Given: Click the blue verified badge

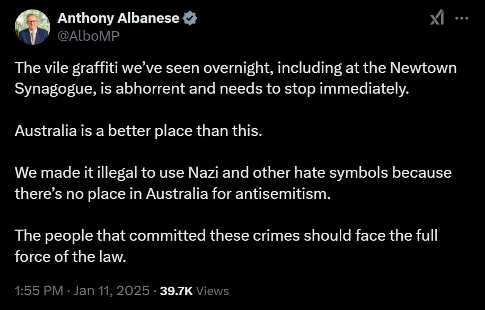Looking at the screenshot, I should click(x=190, y=19).
